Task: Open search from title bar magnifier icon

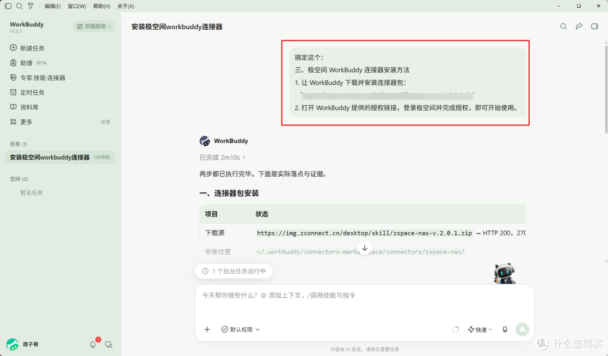Action: coord(19,6)
